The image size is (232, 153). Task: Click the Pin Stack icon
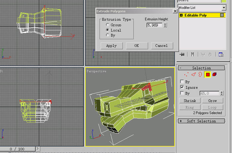182,54
